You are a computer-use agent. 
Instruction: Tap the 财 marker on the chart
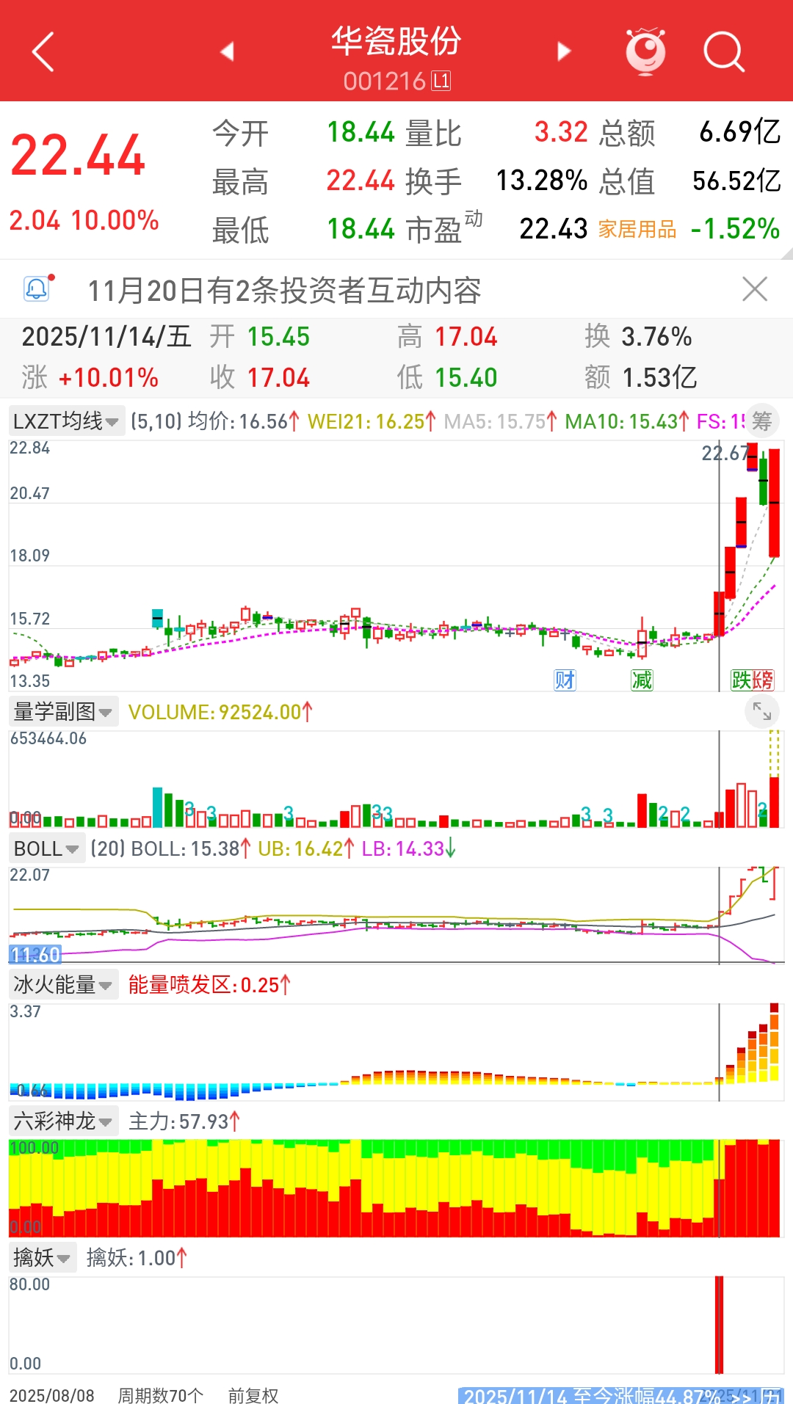(565, 680)
